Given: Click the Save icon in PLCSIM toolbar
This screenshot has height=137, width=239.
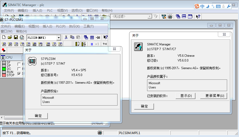Looking at the screenshot, I should pyautogui.click(x=16, y=37).
